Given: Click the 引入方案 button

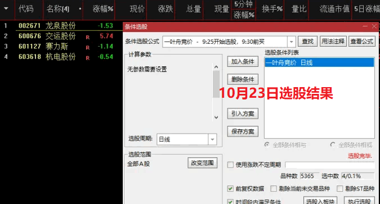Looking at the screenshot, I should coord(243,114).
